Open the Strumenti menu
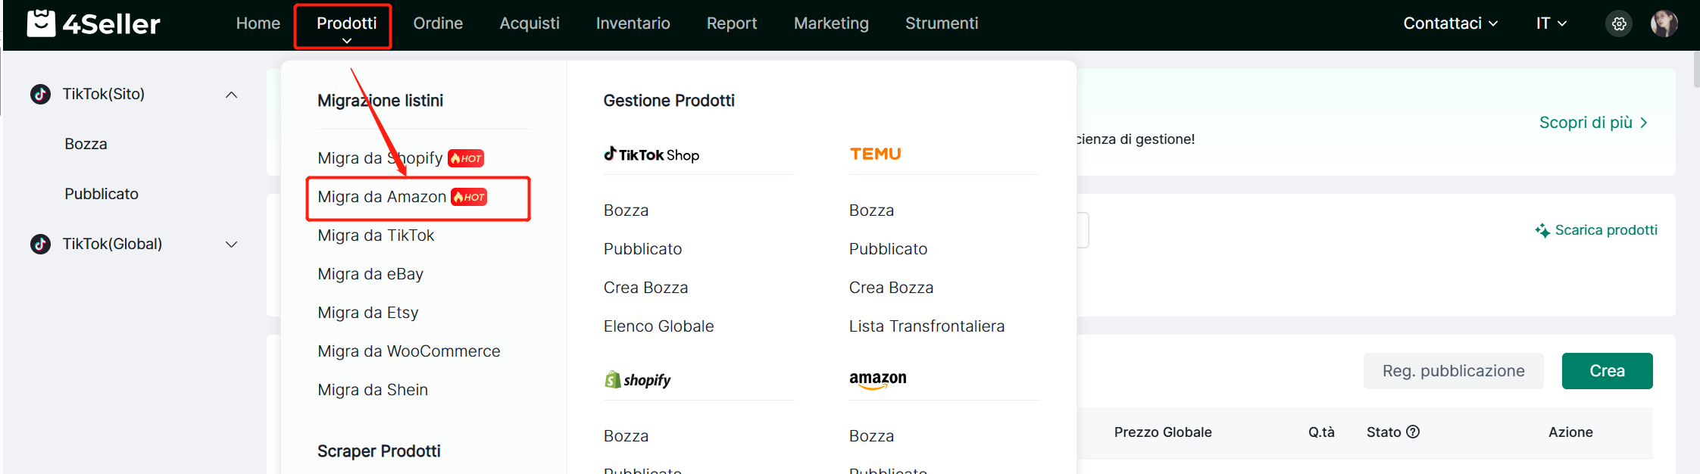 942,23
